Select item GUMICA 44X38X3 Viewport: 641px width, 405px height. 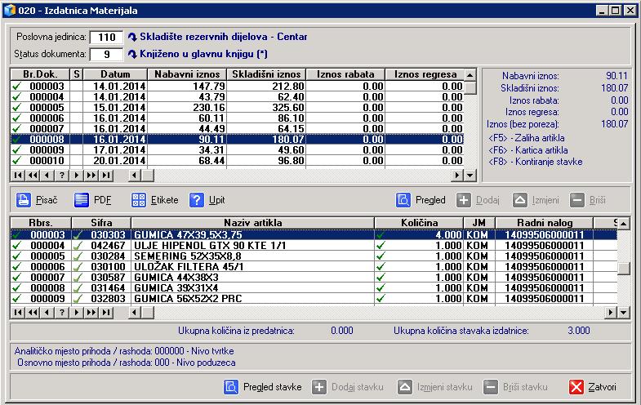pyautogui.click(x=314, y=278)
